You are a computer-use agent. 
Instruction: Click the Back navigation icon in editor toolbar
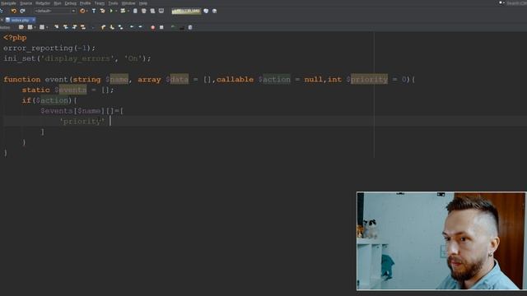coord(30,27)
